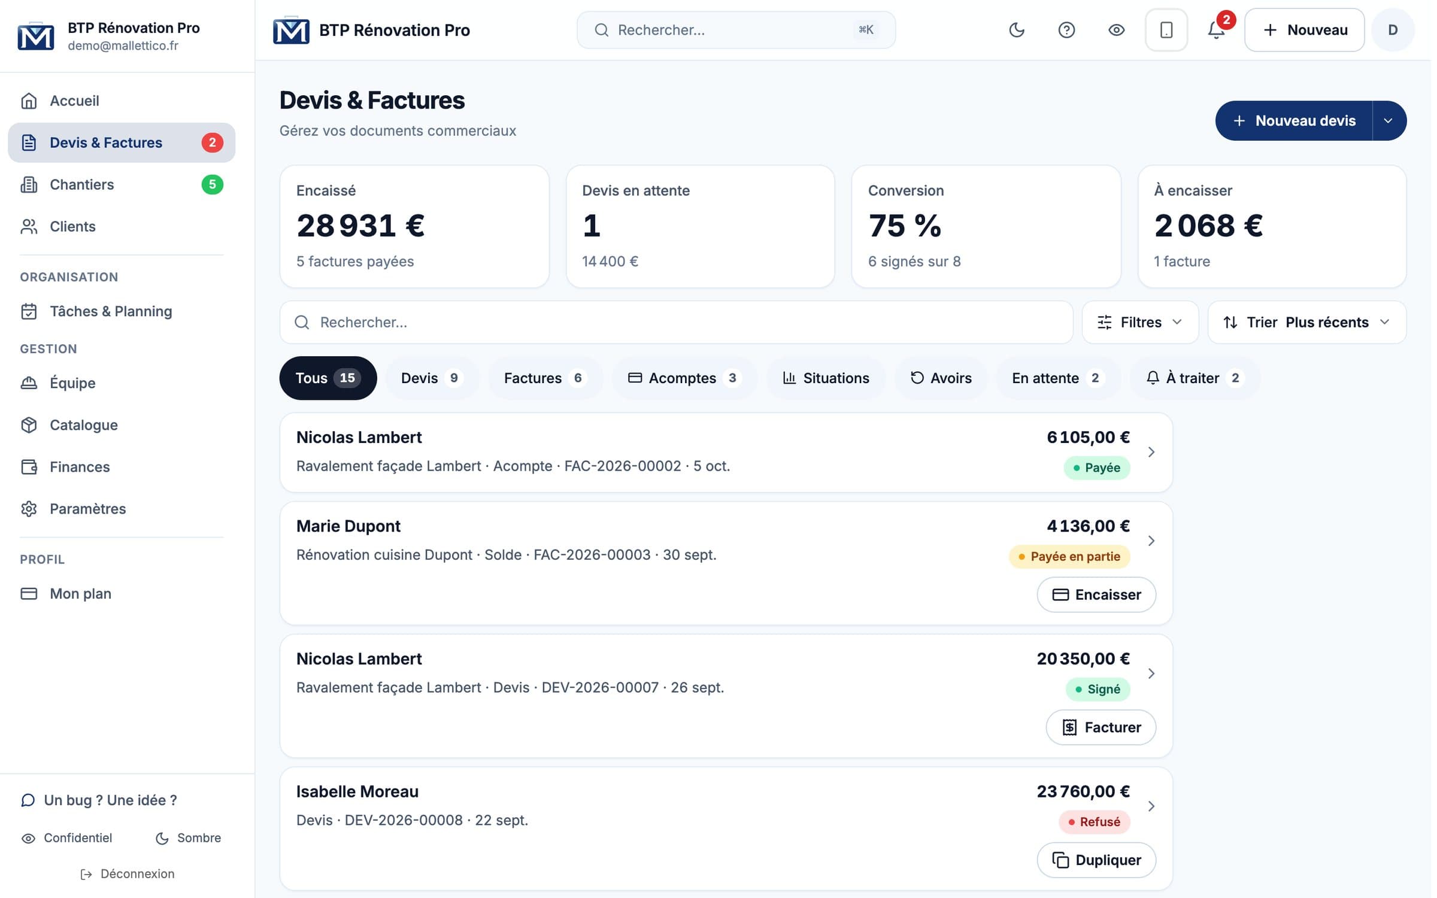Toggle Sombre theme in sidebar footer
Screen dimensions: 1437x898
pyautogui.click(x=188, y=838)
